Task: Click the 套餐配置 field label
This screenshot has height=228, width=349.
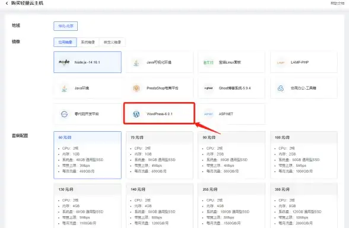Action: pyautogui.click(x=20, y=135)
